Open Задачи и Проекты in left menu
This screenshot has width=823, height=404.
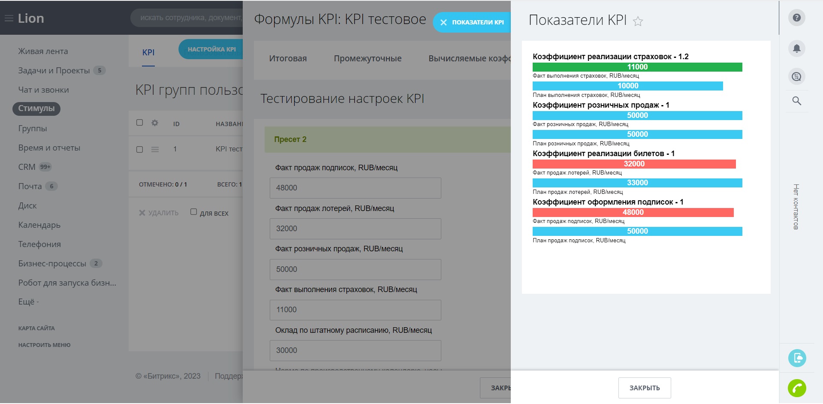pyautogui.click(x=54, y=71)
